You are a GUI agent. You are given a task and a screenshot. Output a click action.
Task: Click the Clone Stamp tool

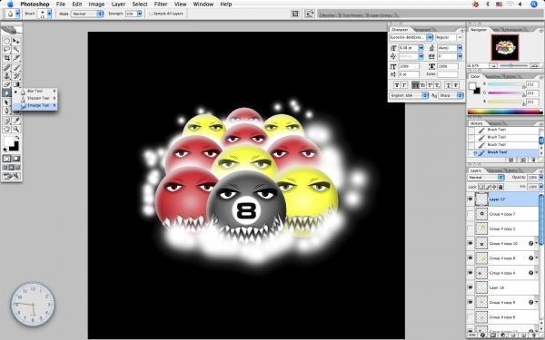point(7,76)
